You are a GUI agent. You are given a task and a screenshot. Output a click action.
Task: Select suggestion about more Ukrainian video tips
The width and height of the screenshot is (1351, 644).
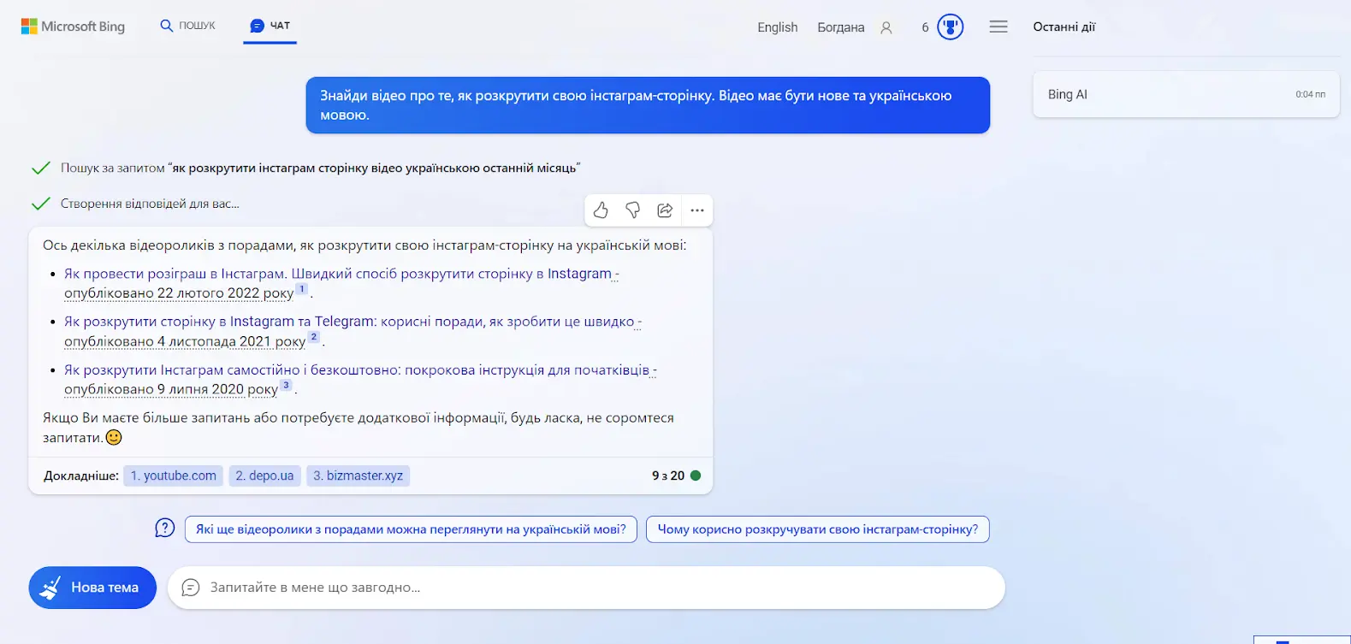pos(411,529)
